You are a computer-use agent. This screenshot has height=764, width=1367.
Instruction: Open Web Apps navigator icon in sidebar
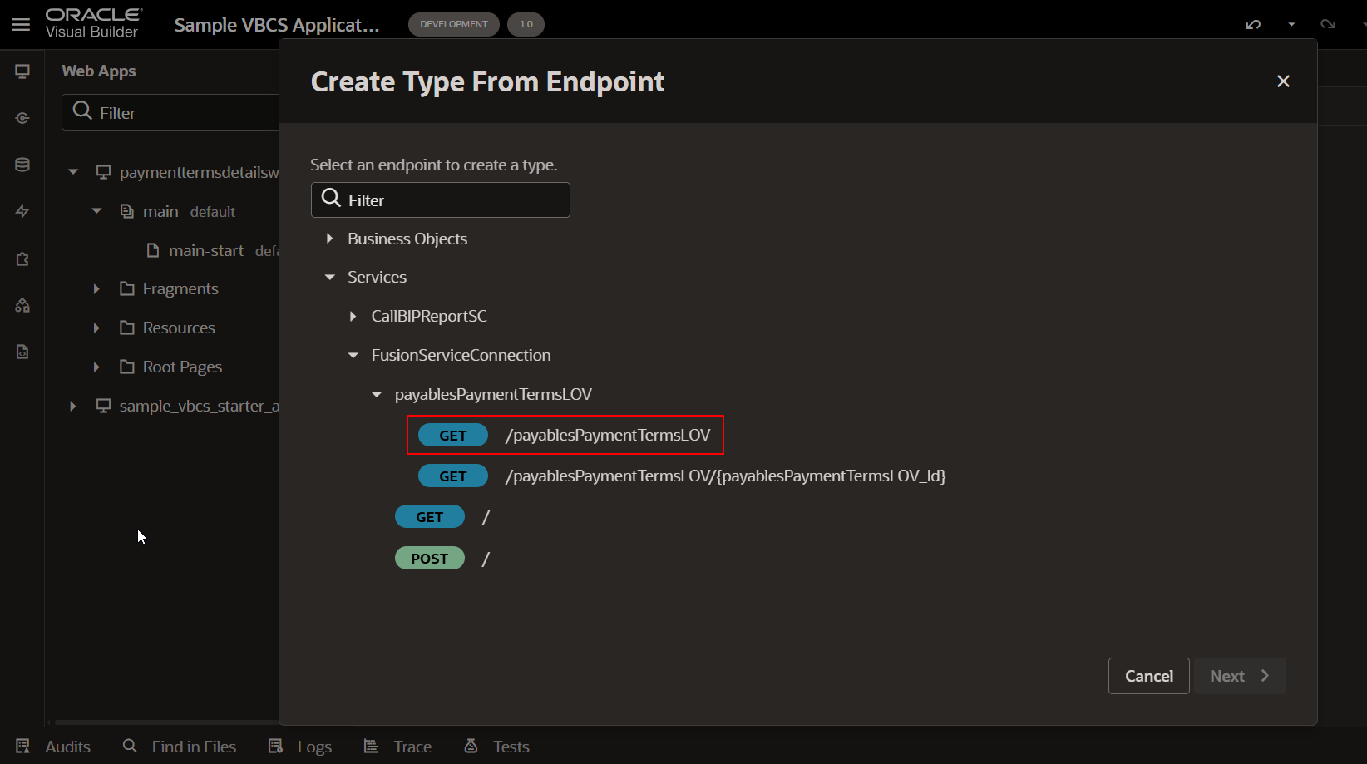click(x=22, y=71)
